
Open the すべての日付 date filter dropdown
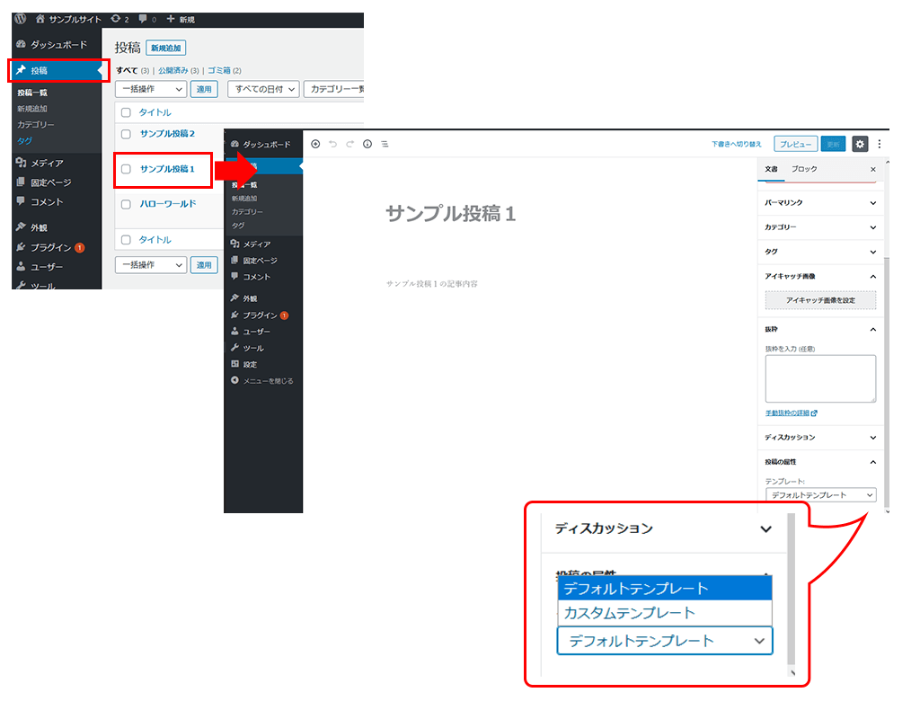click(x=262, y=89)
